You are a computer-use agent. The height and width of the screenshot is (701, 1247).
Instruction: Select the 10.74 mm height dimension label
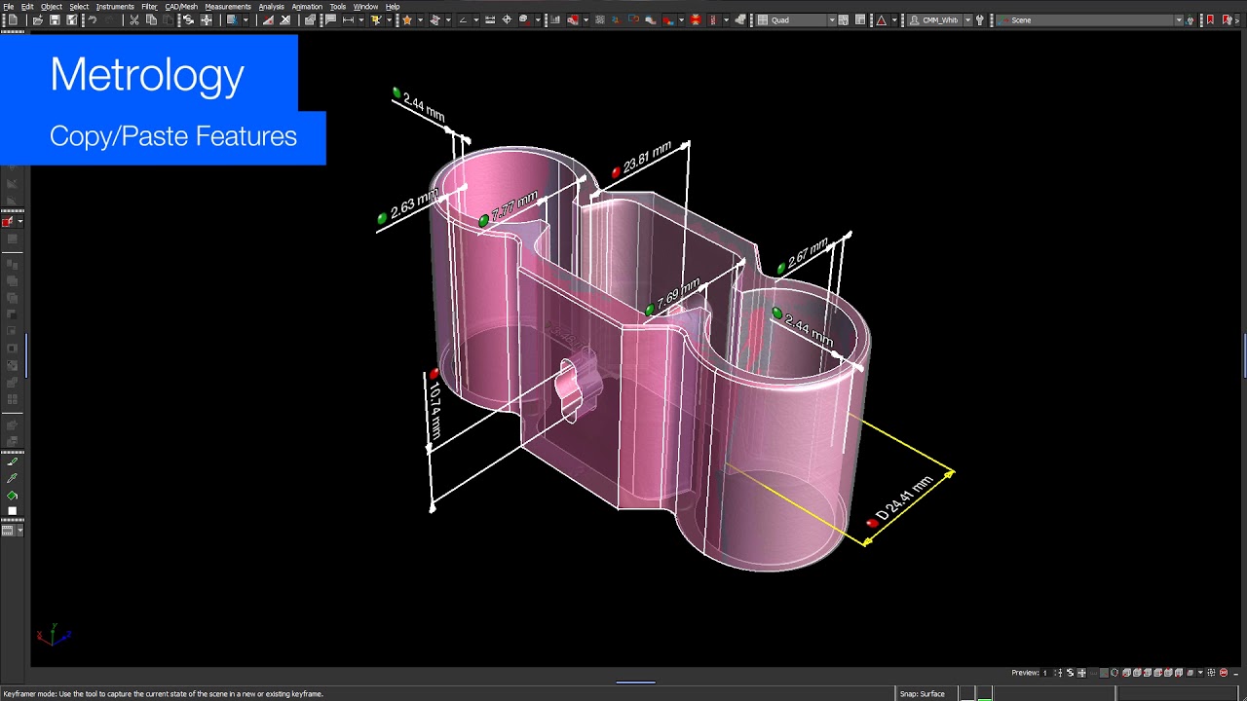tap(435, 412)
